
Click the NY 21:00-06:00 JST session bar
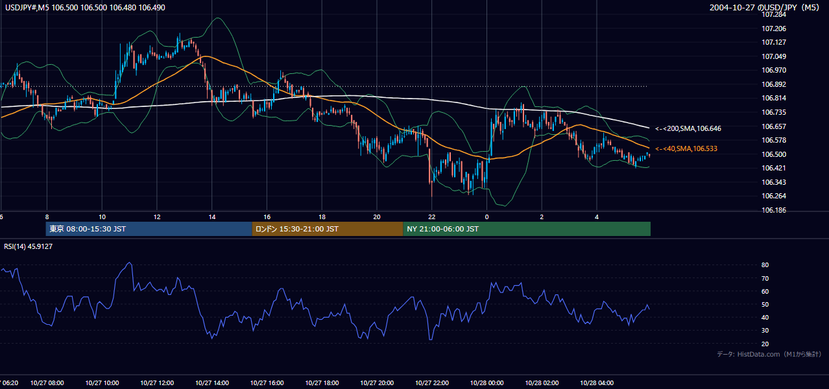pos(527,229)
